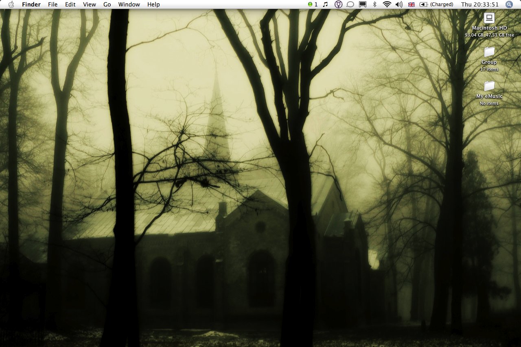Click the Macintosh HD label text
Viewport: 521px width, 347px height.
pos(489,28)
